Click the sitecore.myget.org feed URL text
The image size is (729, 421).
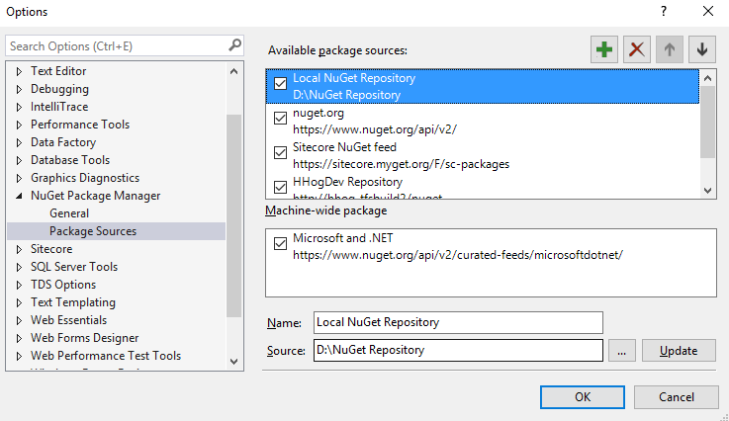pyautogui.click(x=401, y=164)
